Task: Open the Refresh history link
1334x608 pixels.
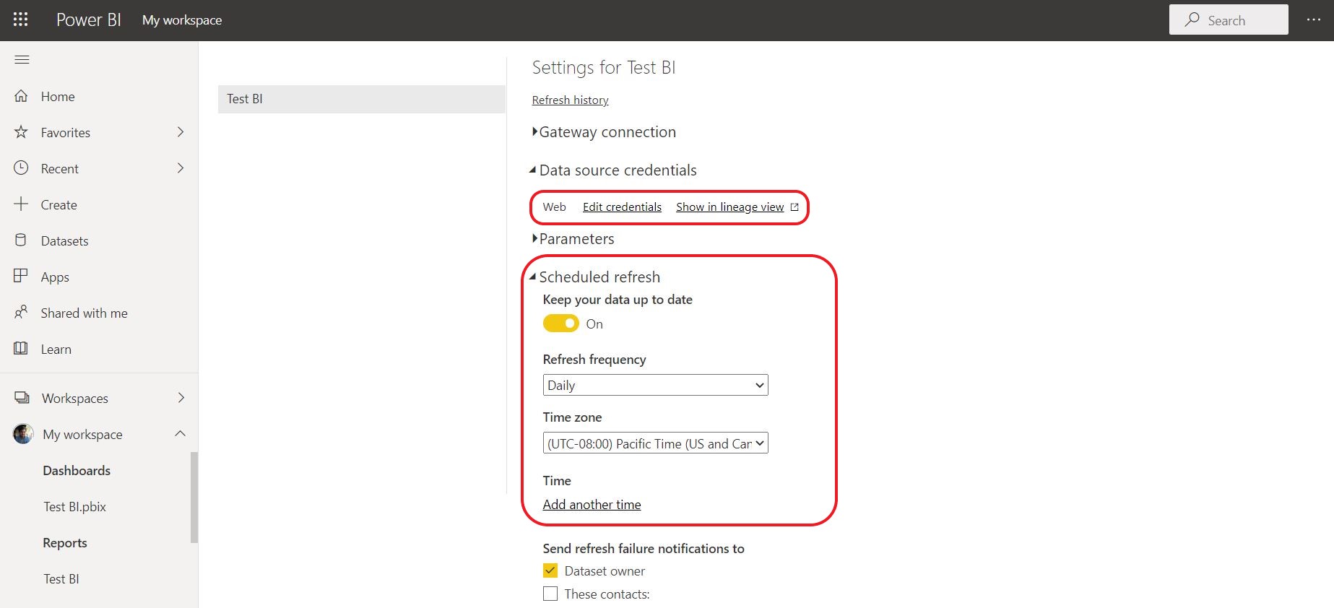Action: 570,100
